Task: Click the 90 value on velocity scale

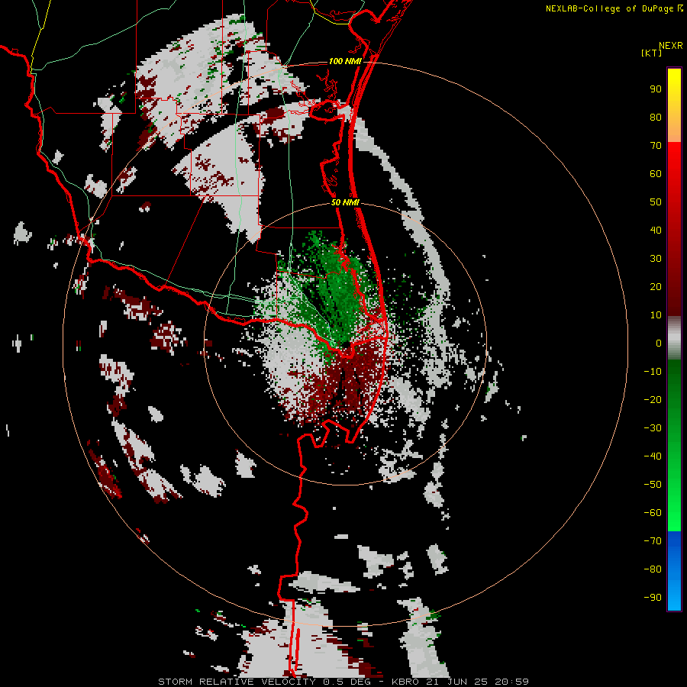Action: point(656,89)
